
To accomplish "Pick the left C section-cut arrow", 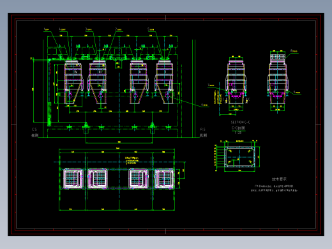I will point(225,100).
